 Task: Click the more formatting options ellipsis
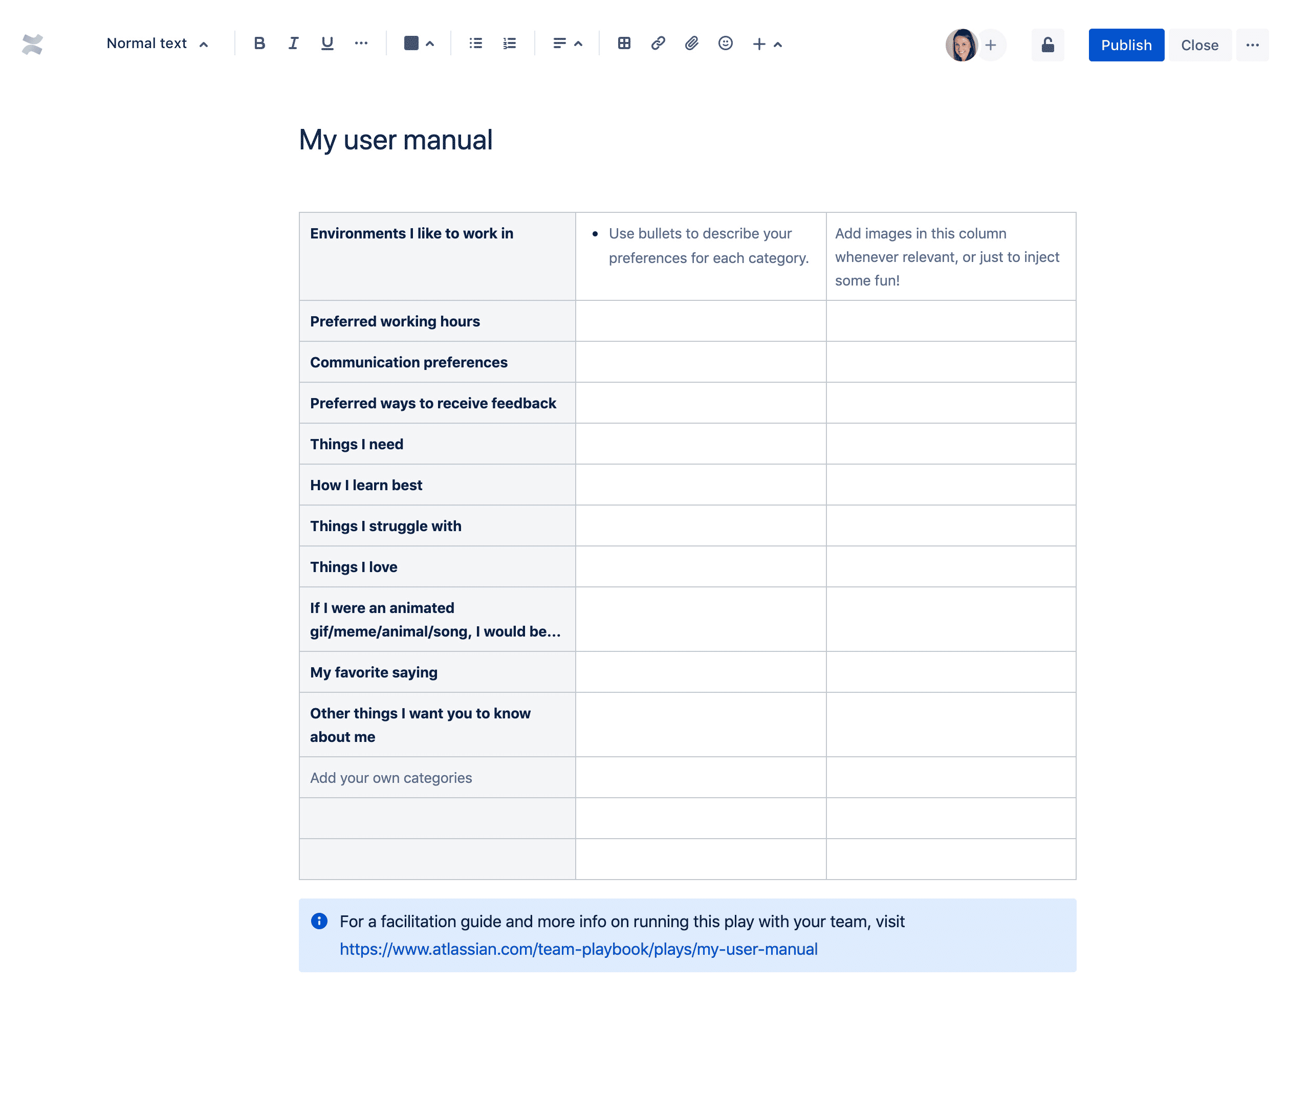click(x=361, y=43)
